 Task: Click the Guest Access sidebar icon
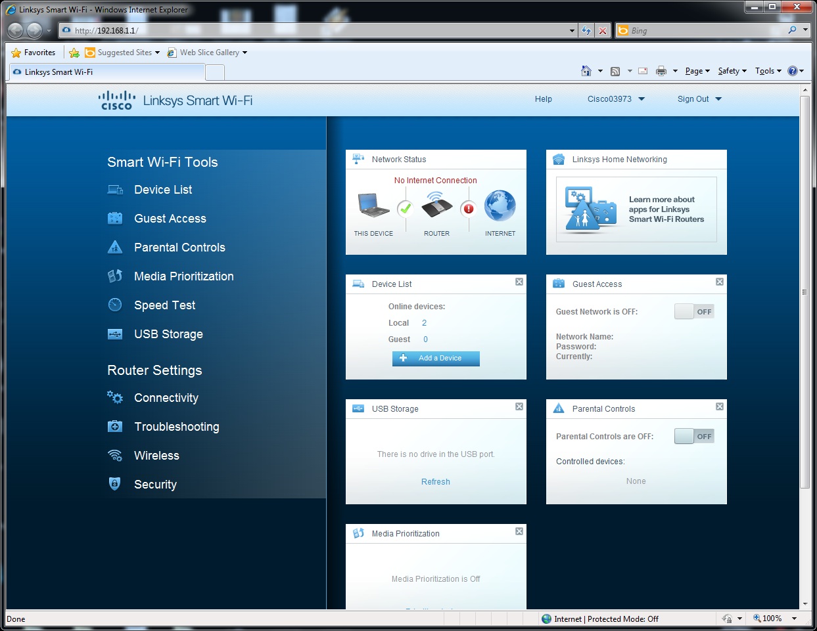click(115, 219)
